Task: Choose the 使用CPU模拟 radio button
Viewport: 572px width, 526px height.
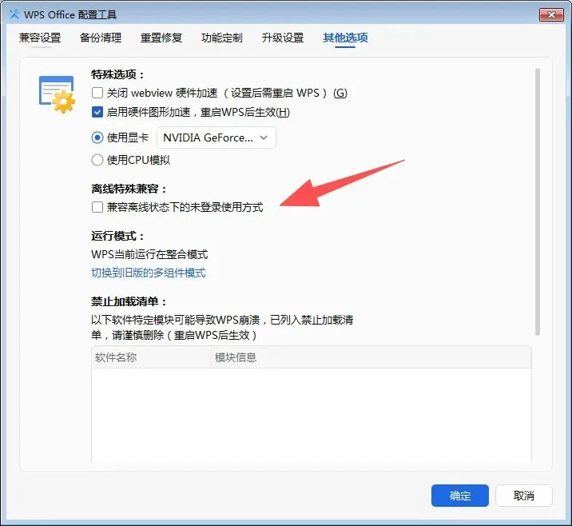Action: 97,160
